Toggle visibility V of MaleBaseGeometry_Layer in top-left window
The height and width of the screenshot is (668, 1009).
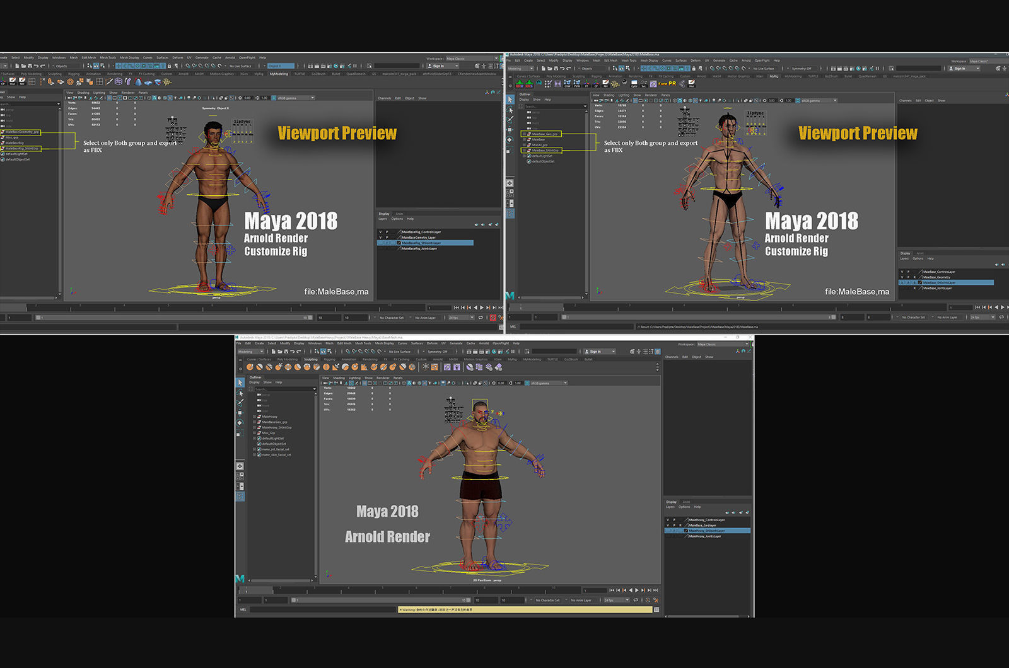tap(380, 238)
